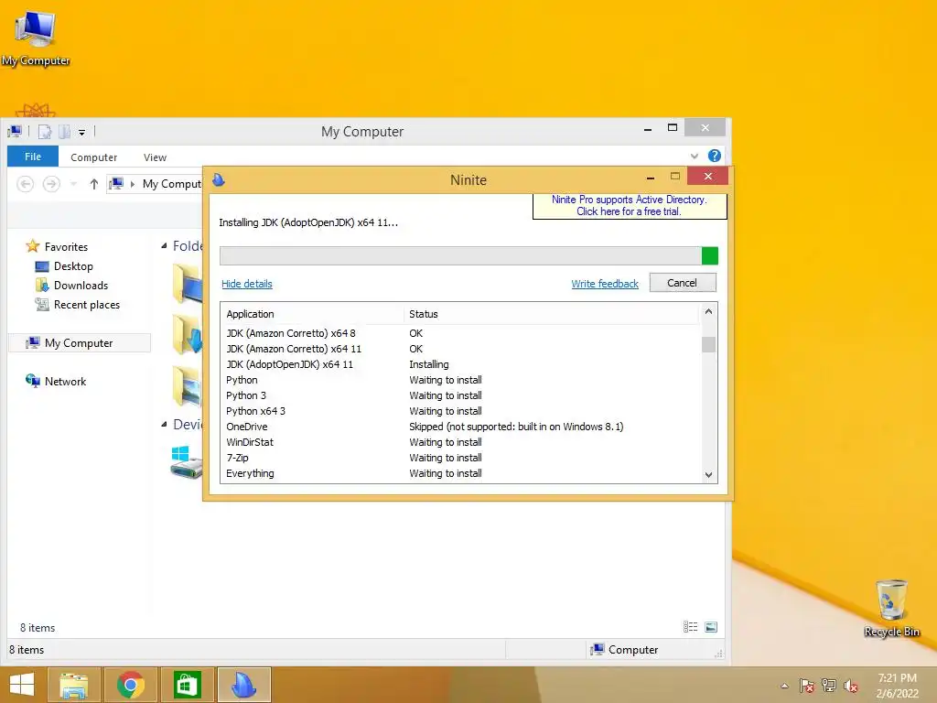937x703 pixels.
Task: Click the Explorer Forward arrow button
Action: pos(51,183)
